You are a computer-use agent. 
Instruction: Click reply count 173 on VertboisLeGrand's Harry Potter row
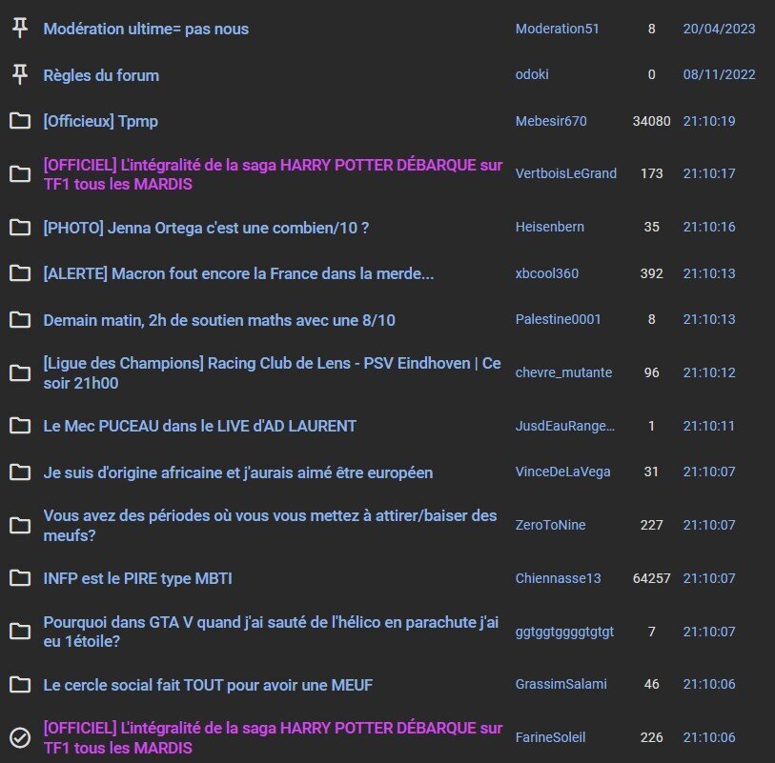tap(651, 173)
